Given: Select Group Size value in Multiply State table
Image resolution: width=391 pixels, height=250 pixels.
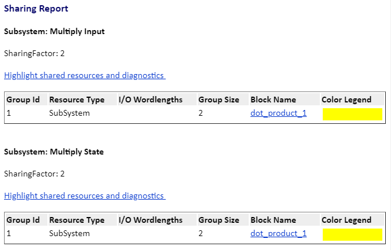Looking at the screenshot, I should tap(201, 233).
